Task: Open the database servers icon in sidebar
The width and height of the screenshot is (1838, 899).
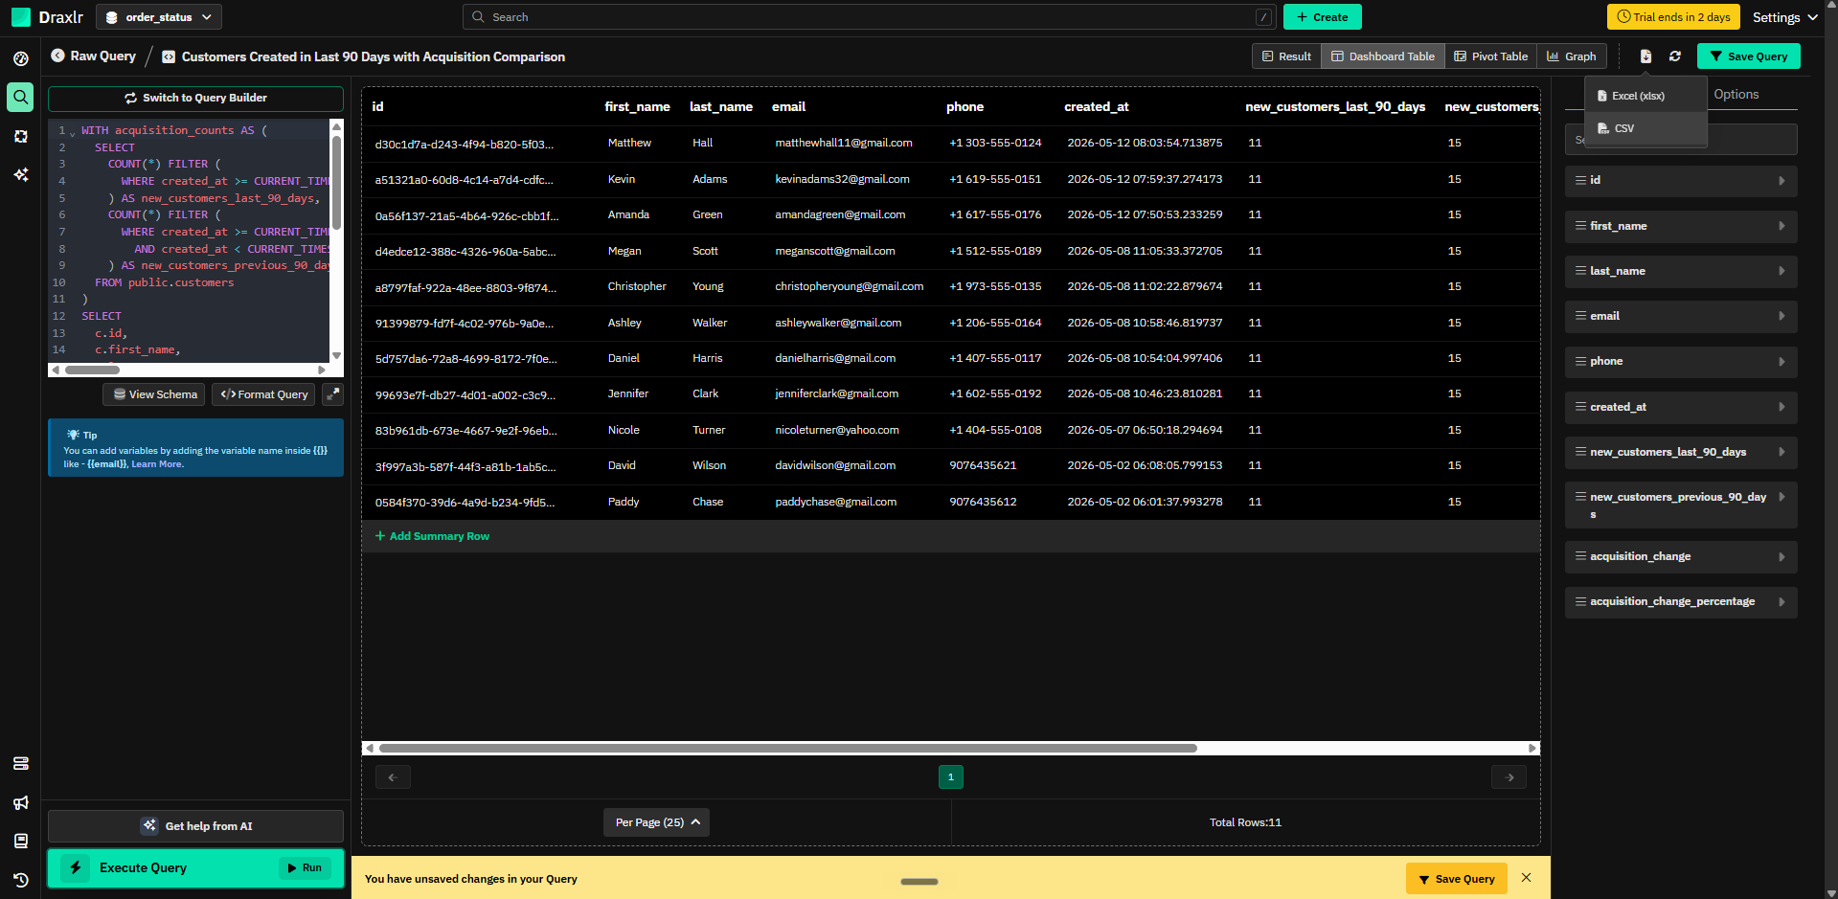Action: (x=21, y=763)
